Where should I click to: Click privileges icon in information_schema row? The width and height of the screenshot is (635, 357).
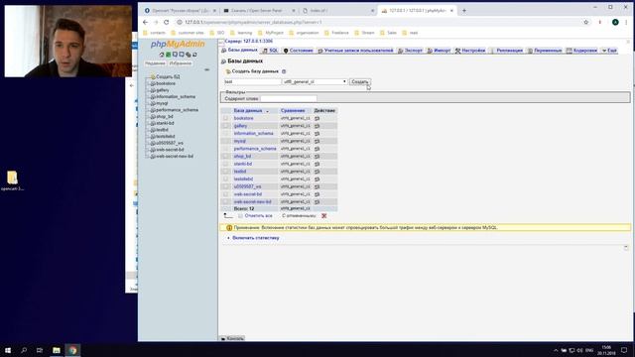(317, 133)
